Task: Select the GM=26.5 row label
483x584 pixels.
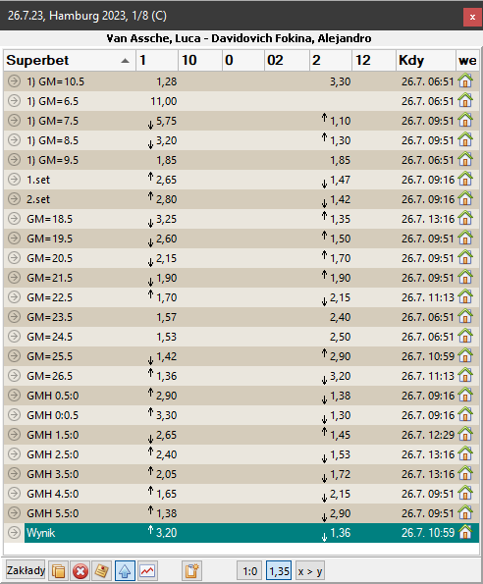Action: tap(49, 376)
